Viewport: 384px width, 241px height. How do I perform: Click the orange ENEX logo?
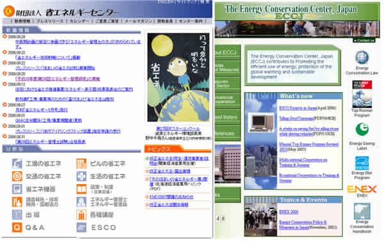(x=362, y=189)
